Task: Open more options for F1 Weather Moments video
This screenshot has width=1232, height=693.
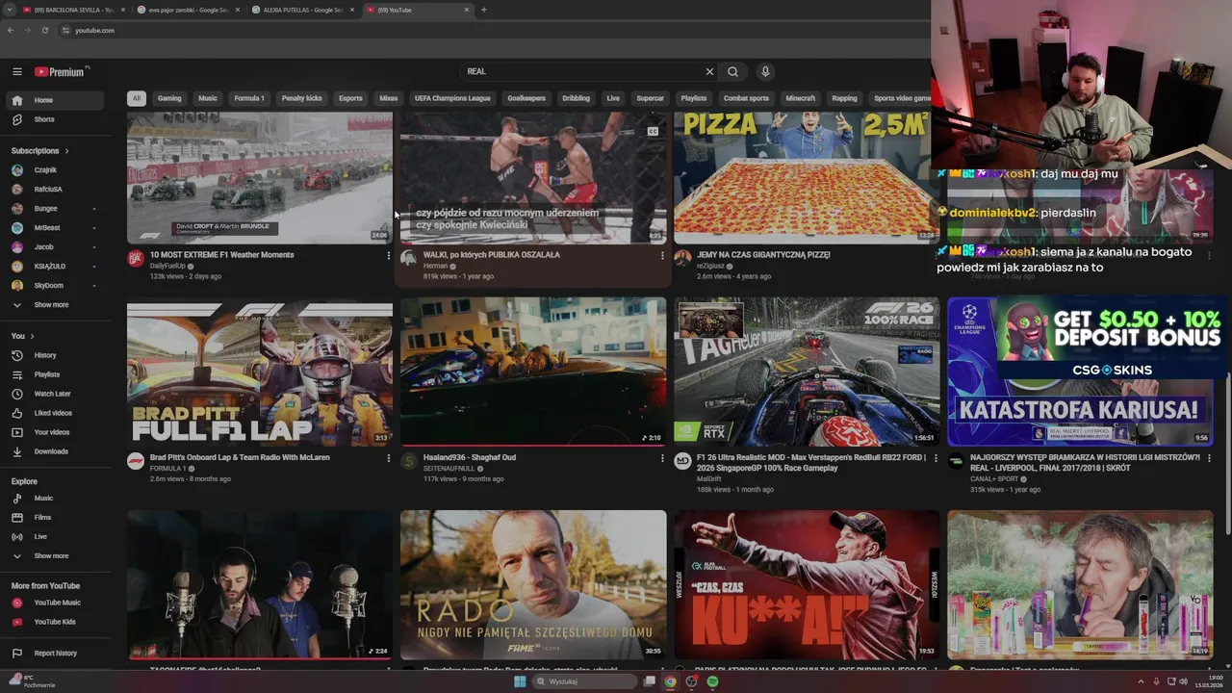Action: (x=389, y=256)
